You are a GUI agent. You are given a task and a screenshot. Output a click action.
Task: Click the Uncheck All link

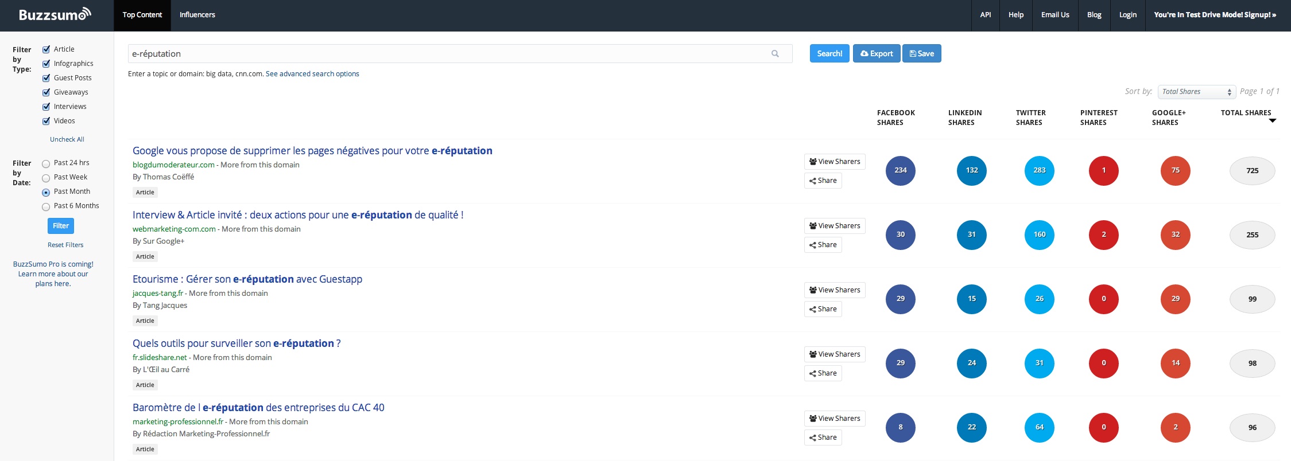67,139
